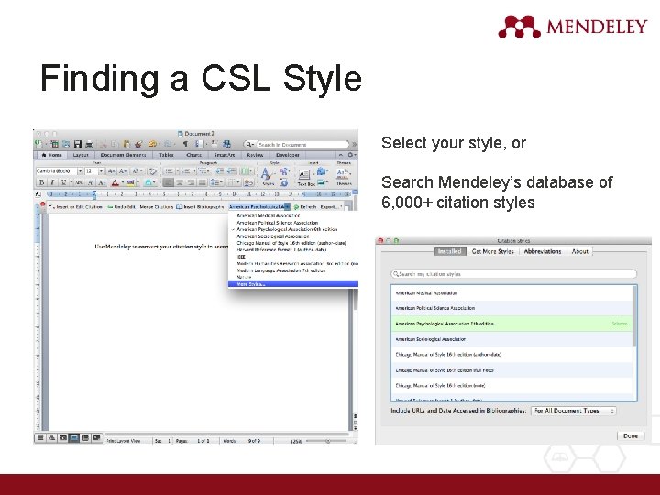The image size is (660, 495).
Task: Select the Installed tab in Citation Styles
Action: [x=449, y=251]
